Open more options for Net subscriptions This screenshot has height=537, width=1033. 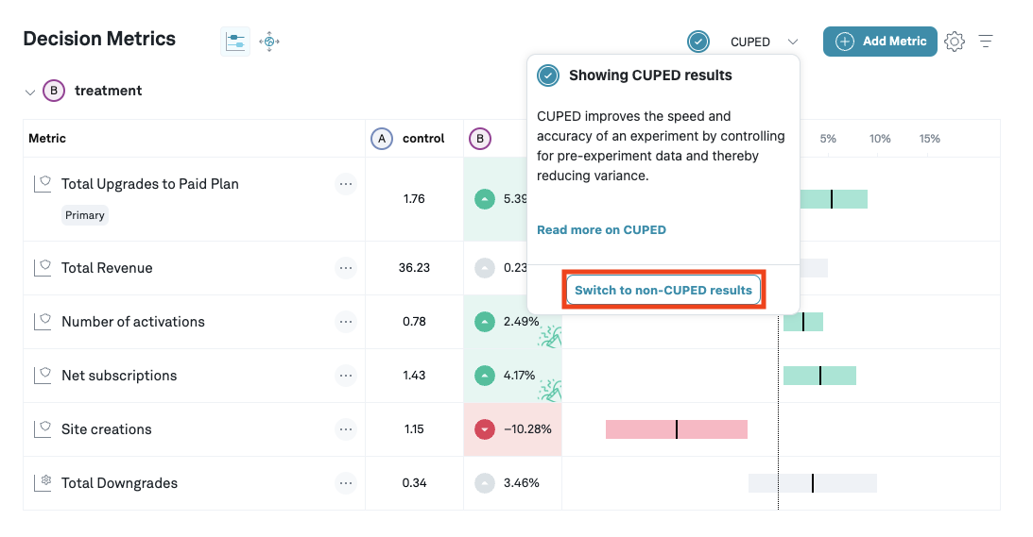click(346, 376)
